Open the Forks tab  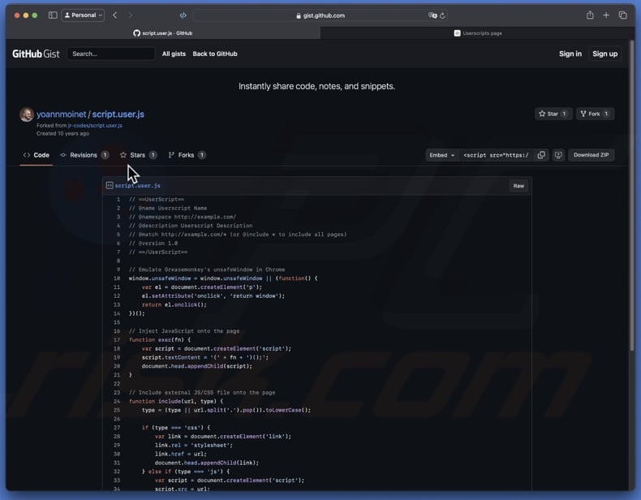pyautogui.click(x=187, y=155)
